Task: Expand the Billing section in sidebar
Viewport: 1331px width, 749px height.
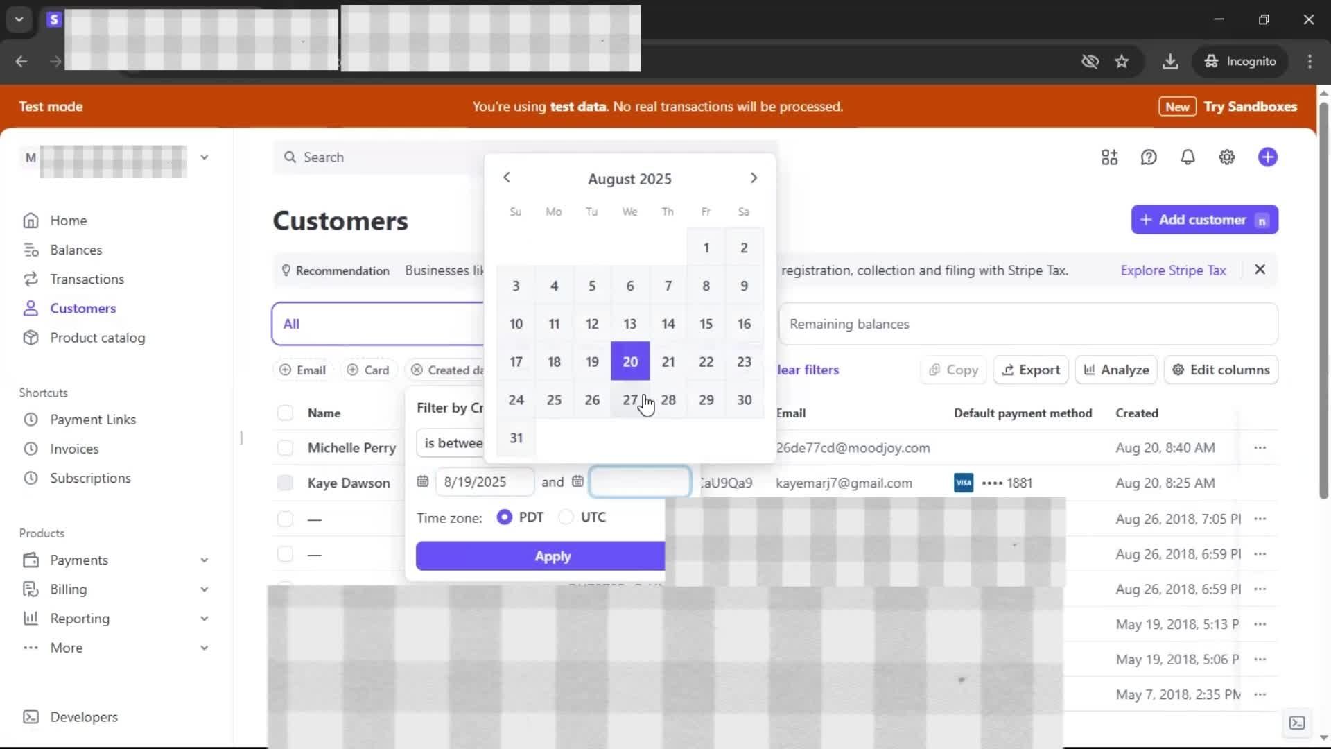Action: pos(204,589)
